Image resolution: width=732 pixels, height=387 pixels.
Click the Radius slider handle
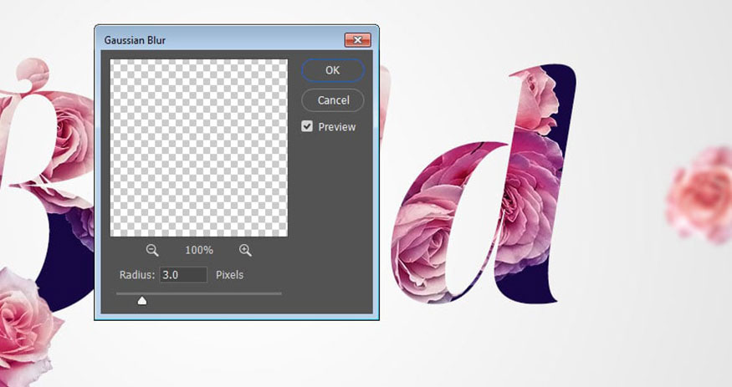point(142,300)
